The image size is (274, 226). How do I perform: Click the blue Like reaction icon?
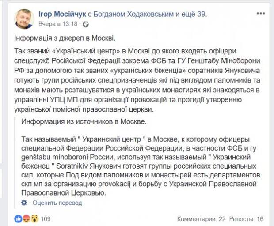pyautogui.click(x=19, y=218)
